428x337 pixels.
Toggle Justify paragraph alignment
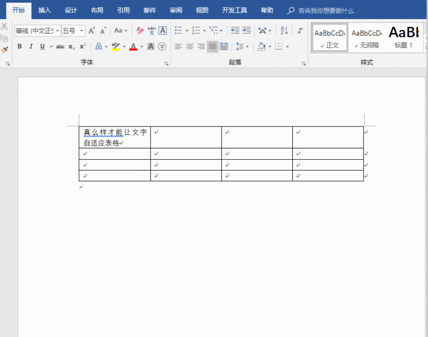pos(212,47)
